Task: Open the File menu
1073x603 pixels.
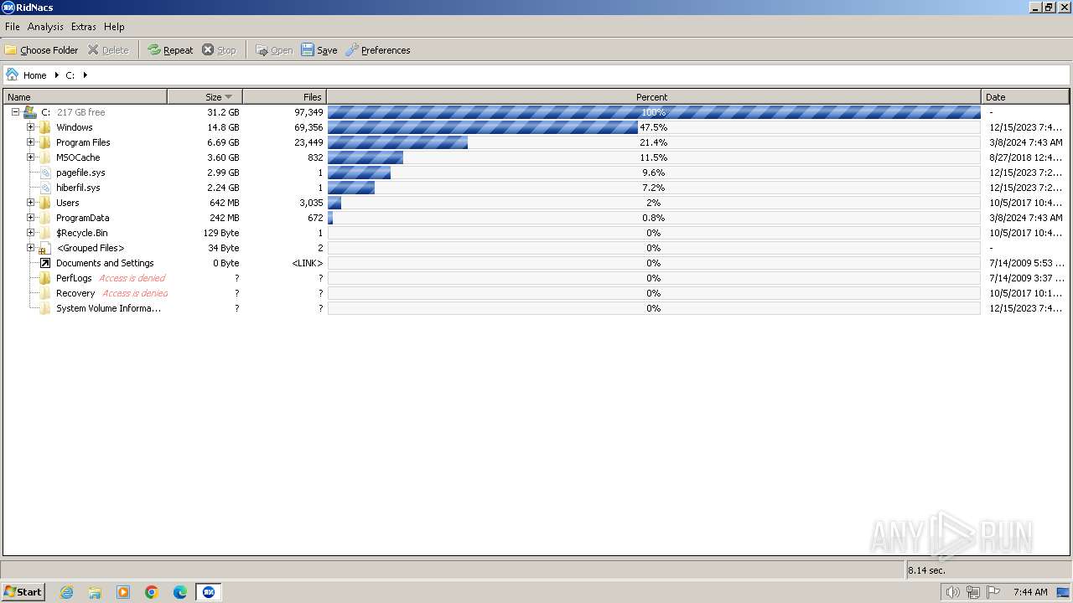Action: coord(13,27)
